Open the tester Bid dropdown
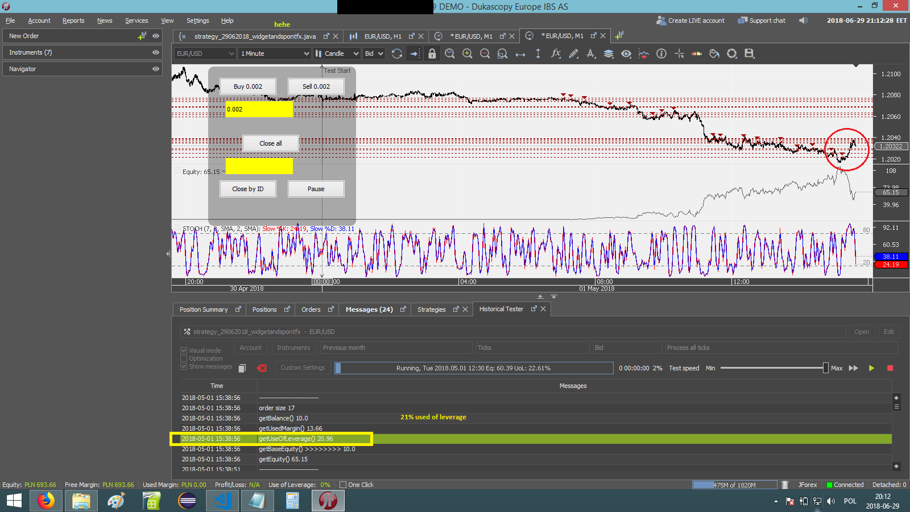 [x=627, y=348]
